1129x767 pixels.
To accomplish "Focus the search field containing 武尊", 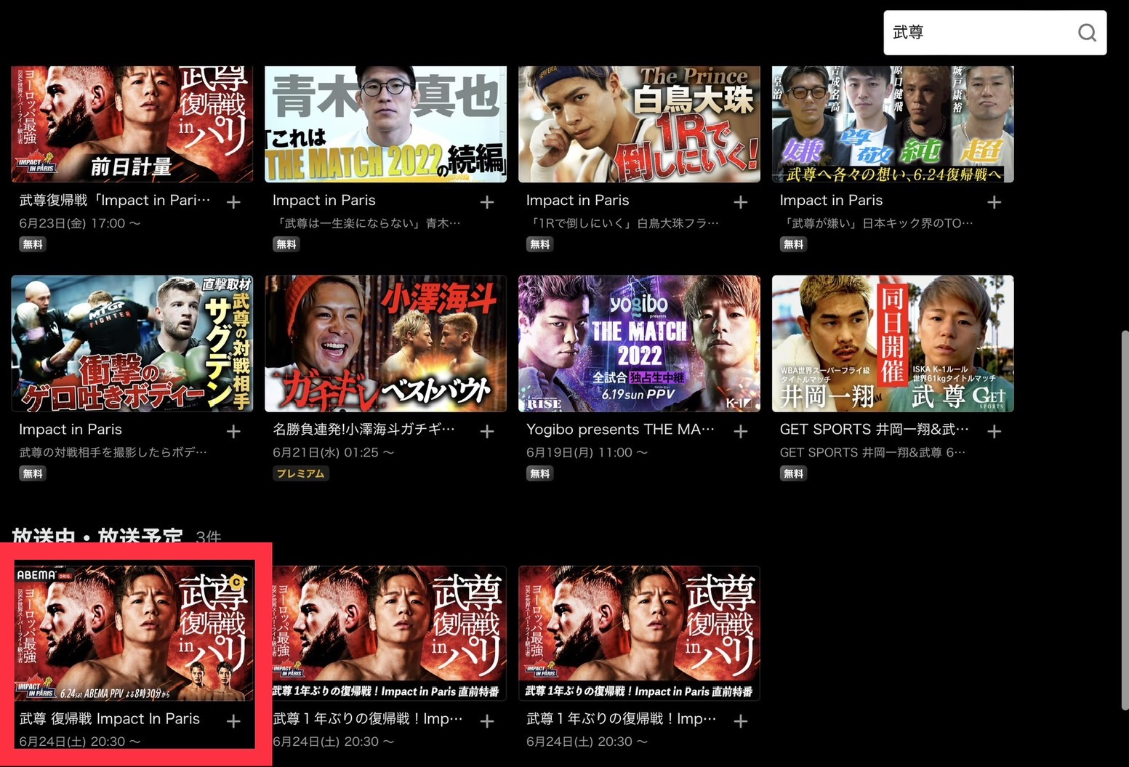I will click(x=995, y=33).
